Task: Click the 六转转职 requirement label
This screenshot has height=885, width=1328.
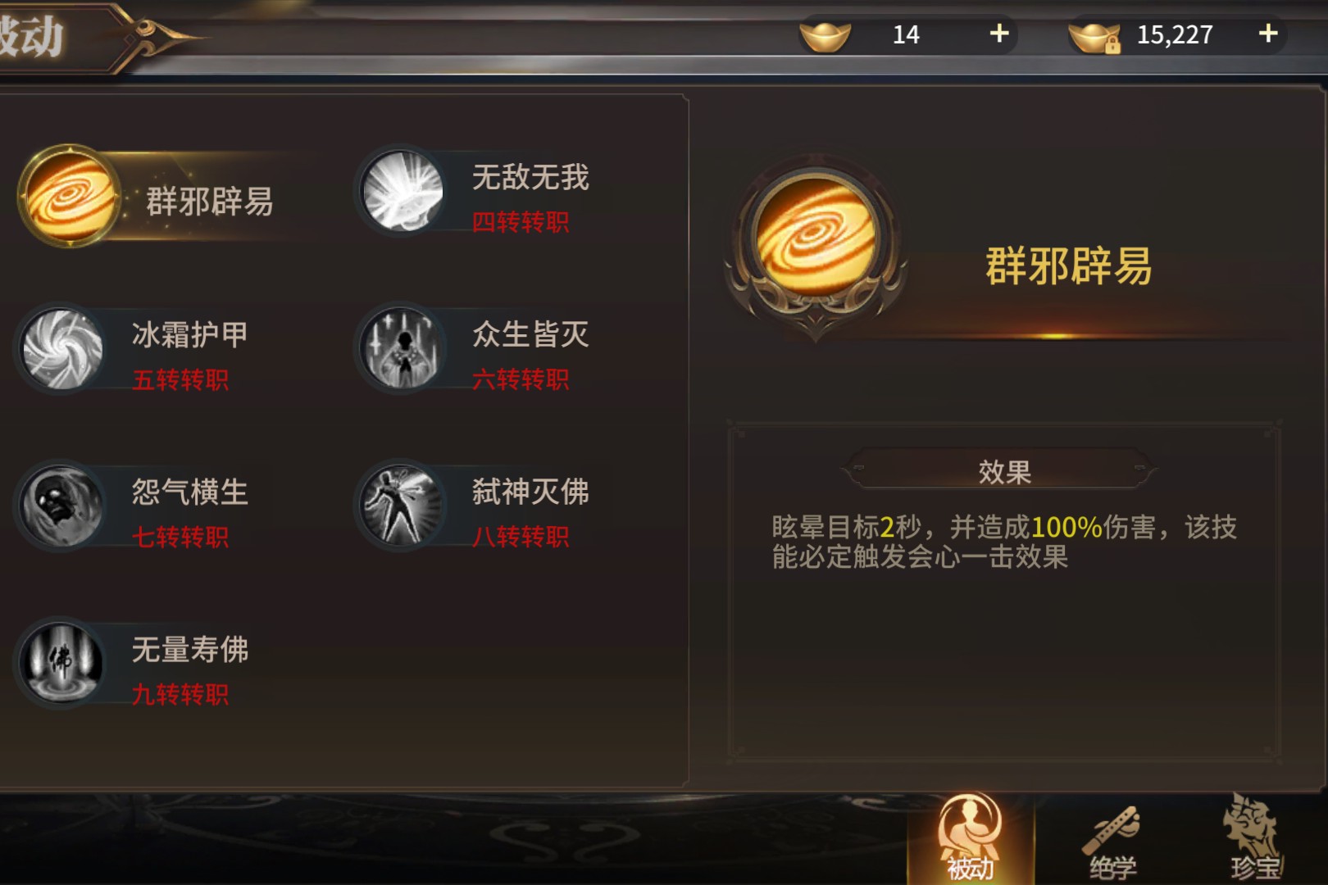Action: tap(521, 379)
